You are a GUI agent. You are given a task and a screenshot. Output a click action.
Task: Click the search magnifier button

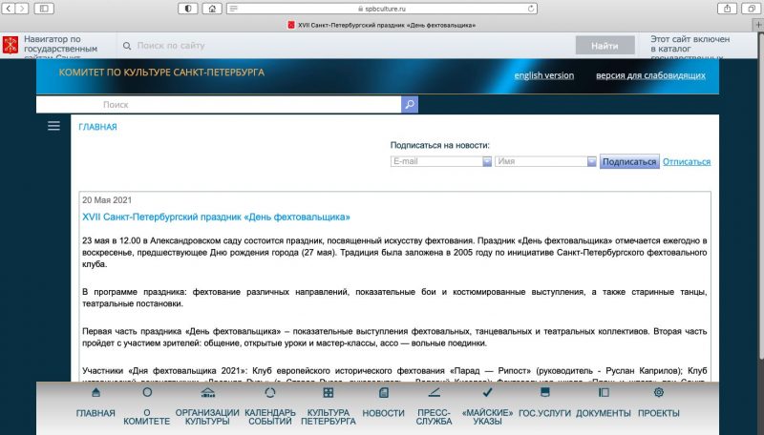click(410, 105)
